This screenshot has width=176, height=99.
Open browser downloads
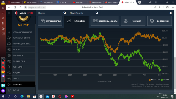(173, 7)
